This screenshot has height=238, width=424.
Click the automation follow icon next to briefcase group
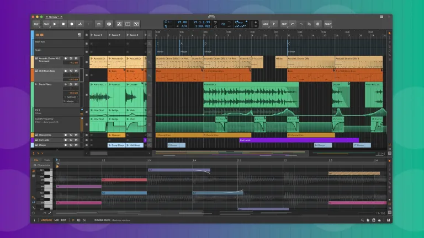point(119,24)
